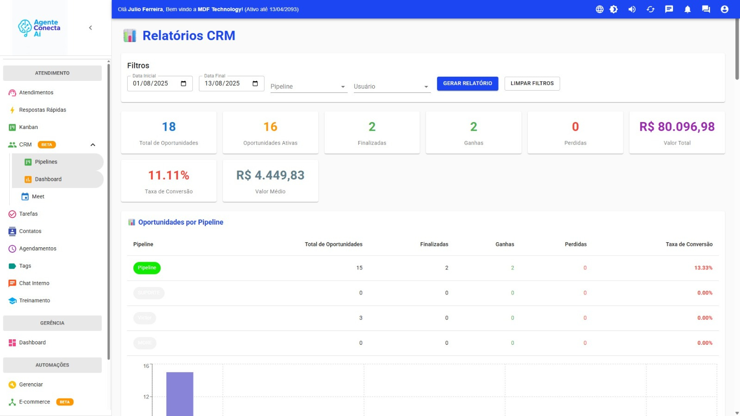The height and width of the screenshot is (416, 740).
Task: Open the user account profile icon
Action: [x=724, y=9]
